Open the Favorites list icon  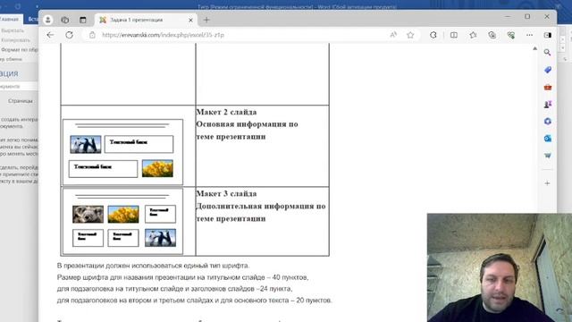pyautogui.click(x=473, y=35)
